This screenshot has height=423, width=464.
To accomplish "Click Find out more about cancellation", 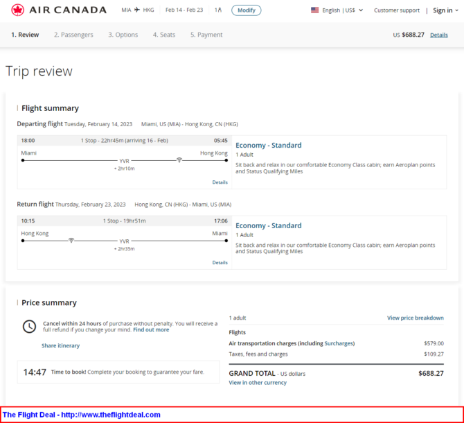I will [151, 329].
